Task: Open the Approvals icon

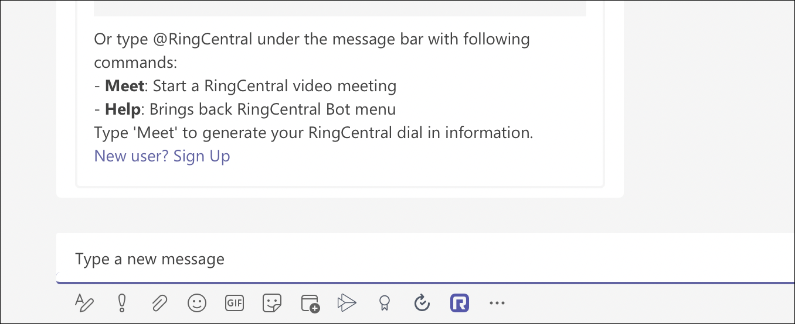Action: [x=422, y=302]
